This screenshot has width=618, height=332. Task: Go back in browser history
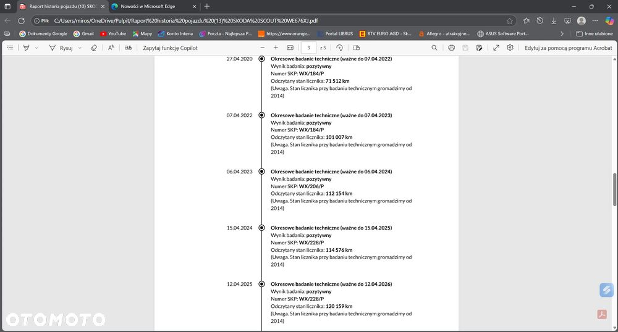7,21
